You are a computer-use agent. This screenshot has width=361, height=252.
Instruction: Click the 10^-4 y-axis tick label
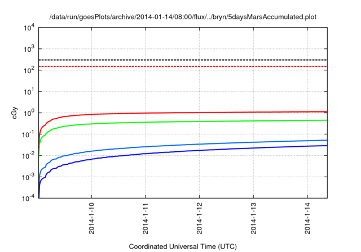(29, 198)
